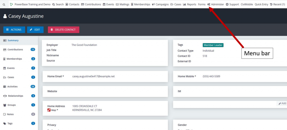The height and width of the screenshot is (130, 287).
Task: Select the Summary sidebar tab
Action: click(19, 41)
